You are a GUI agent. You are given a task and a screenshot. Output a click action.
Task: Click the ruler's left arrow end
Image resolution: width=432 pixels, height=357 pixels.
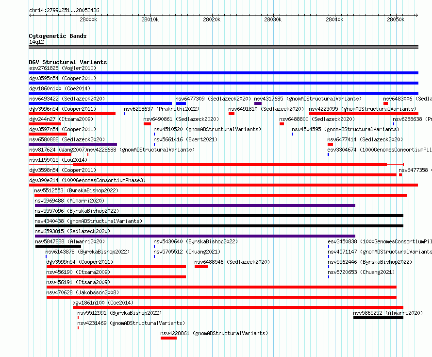tap(30, 16)
